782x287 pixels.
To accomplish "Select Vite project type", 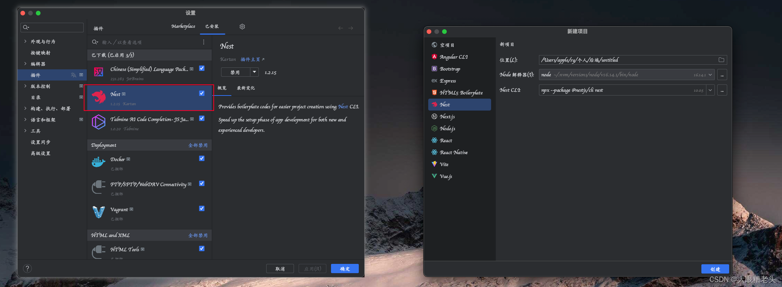I will (x=459, y=164).
